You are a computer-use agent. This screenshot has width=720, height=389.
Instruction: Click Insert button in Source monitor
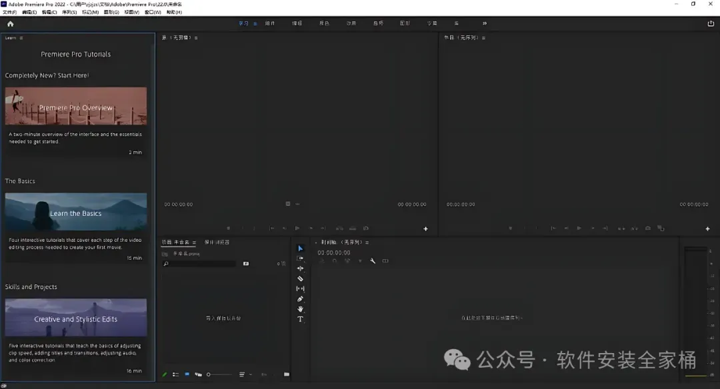pyautogui.click(x=339, y=228)
